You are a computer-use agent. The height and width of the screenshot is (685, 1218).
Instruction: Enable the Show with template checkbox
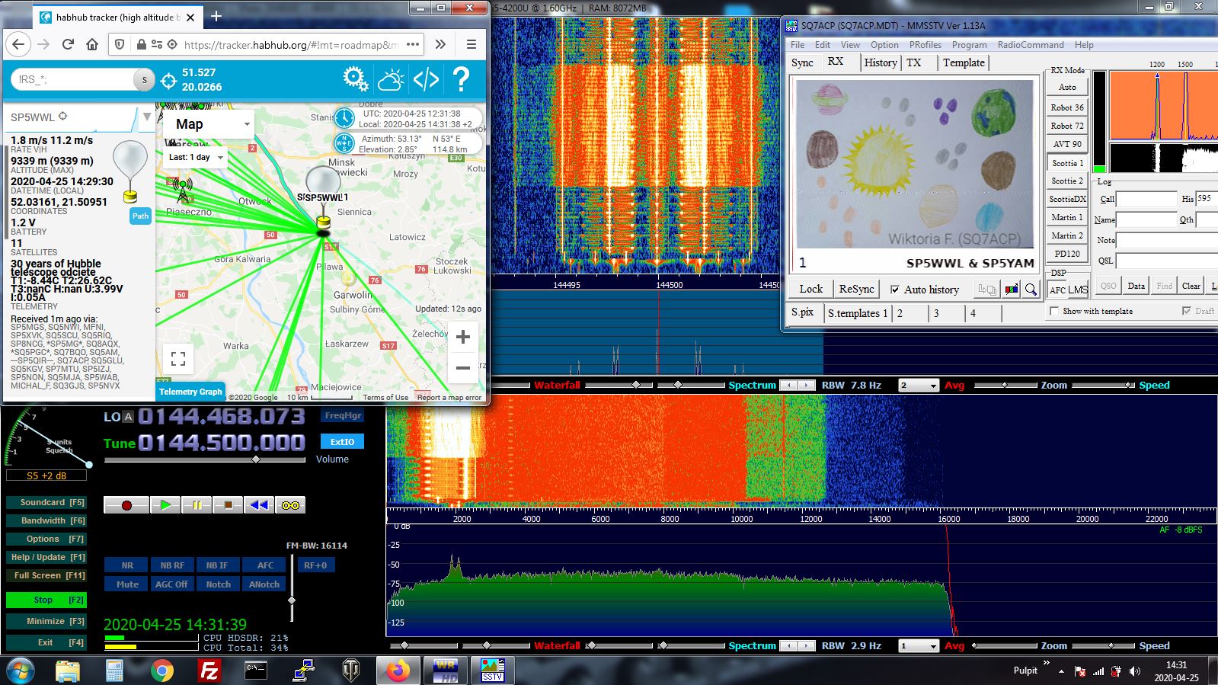[1054, 311]
